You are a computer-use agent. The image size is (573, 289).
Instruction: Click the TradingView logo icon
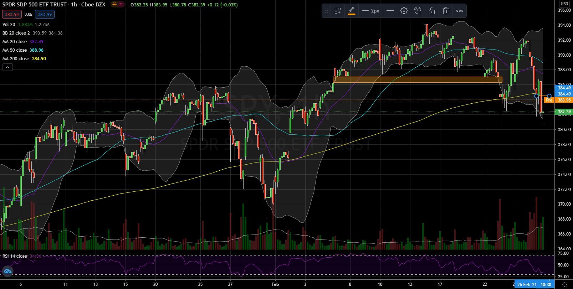7,272
